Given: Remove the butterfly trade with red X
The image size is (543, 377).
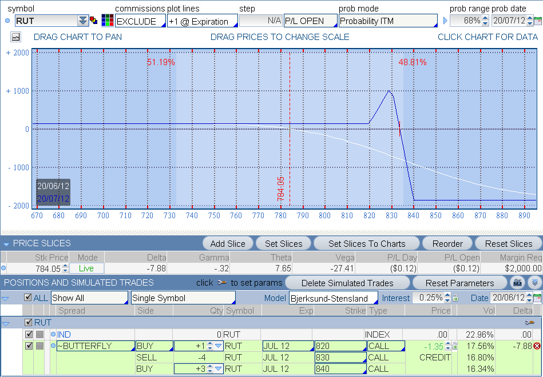Looking at the screenshot, I should 537,346.
